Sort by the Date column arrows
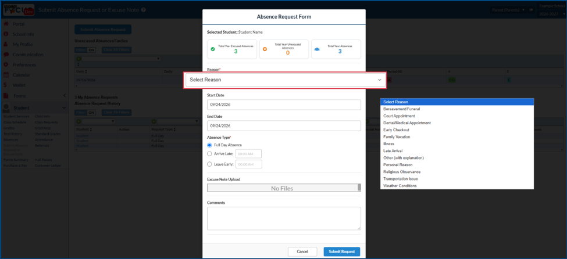 pos(86,71)
